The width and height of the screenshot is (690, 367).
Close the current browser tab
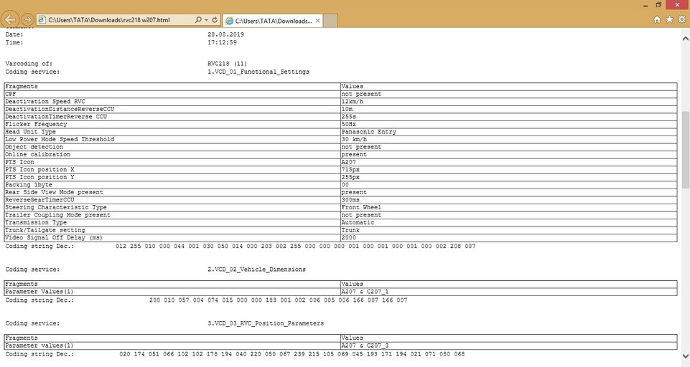click(x=316, y=20)
